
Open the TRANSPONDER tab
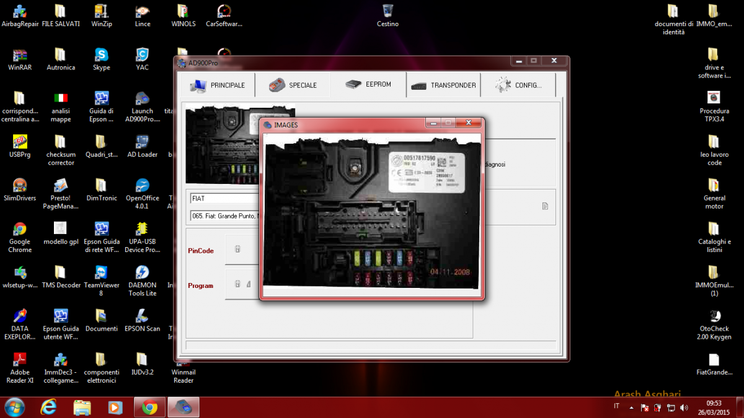point(444,85)
